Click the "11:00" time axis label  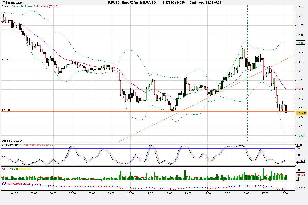click(150, 193)
